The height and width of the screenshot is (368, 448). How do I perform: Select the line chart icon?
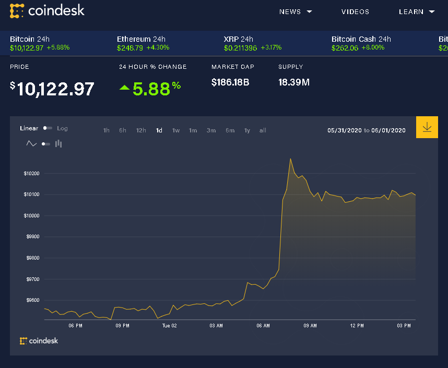pos(31,143)
